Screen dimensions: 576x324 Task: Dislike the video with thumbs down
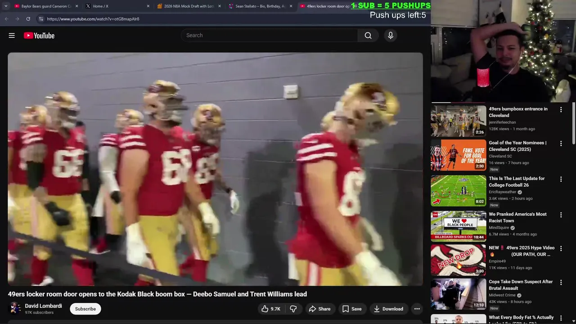[293, 309]
